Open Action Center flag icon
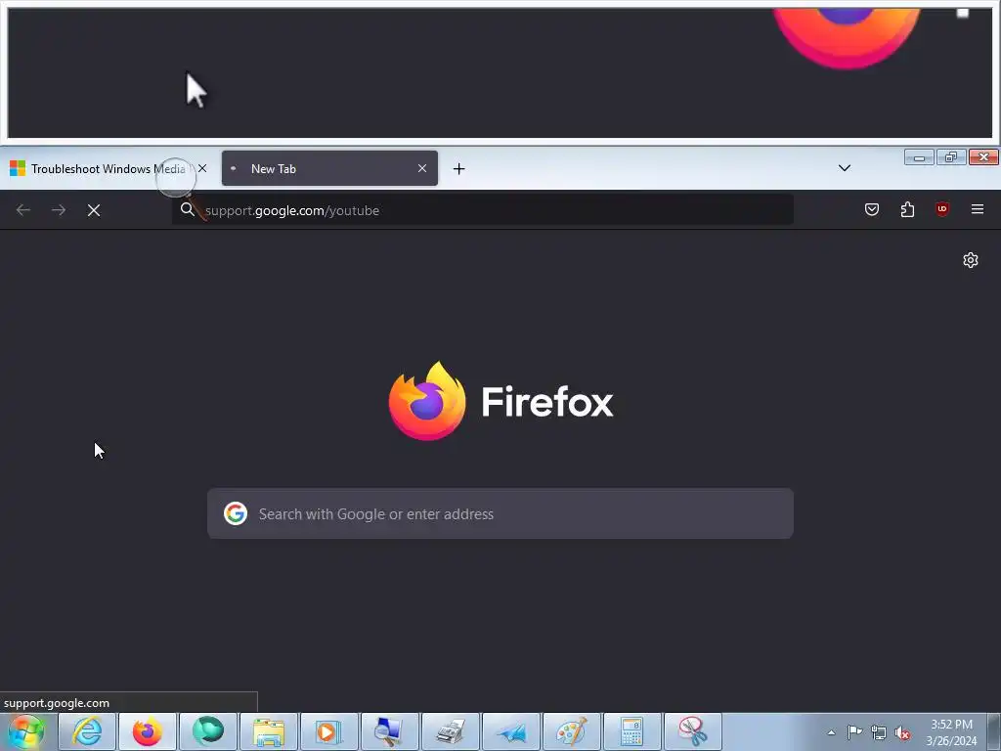The height and width of the screenshot is (751, 1001). point(854,731)
